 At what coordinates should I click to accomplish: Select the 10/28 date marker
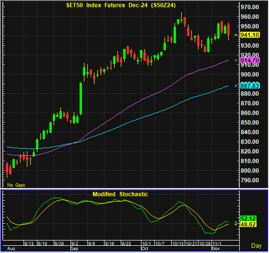pos(205,243)
